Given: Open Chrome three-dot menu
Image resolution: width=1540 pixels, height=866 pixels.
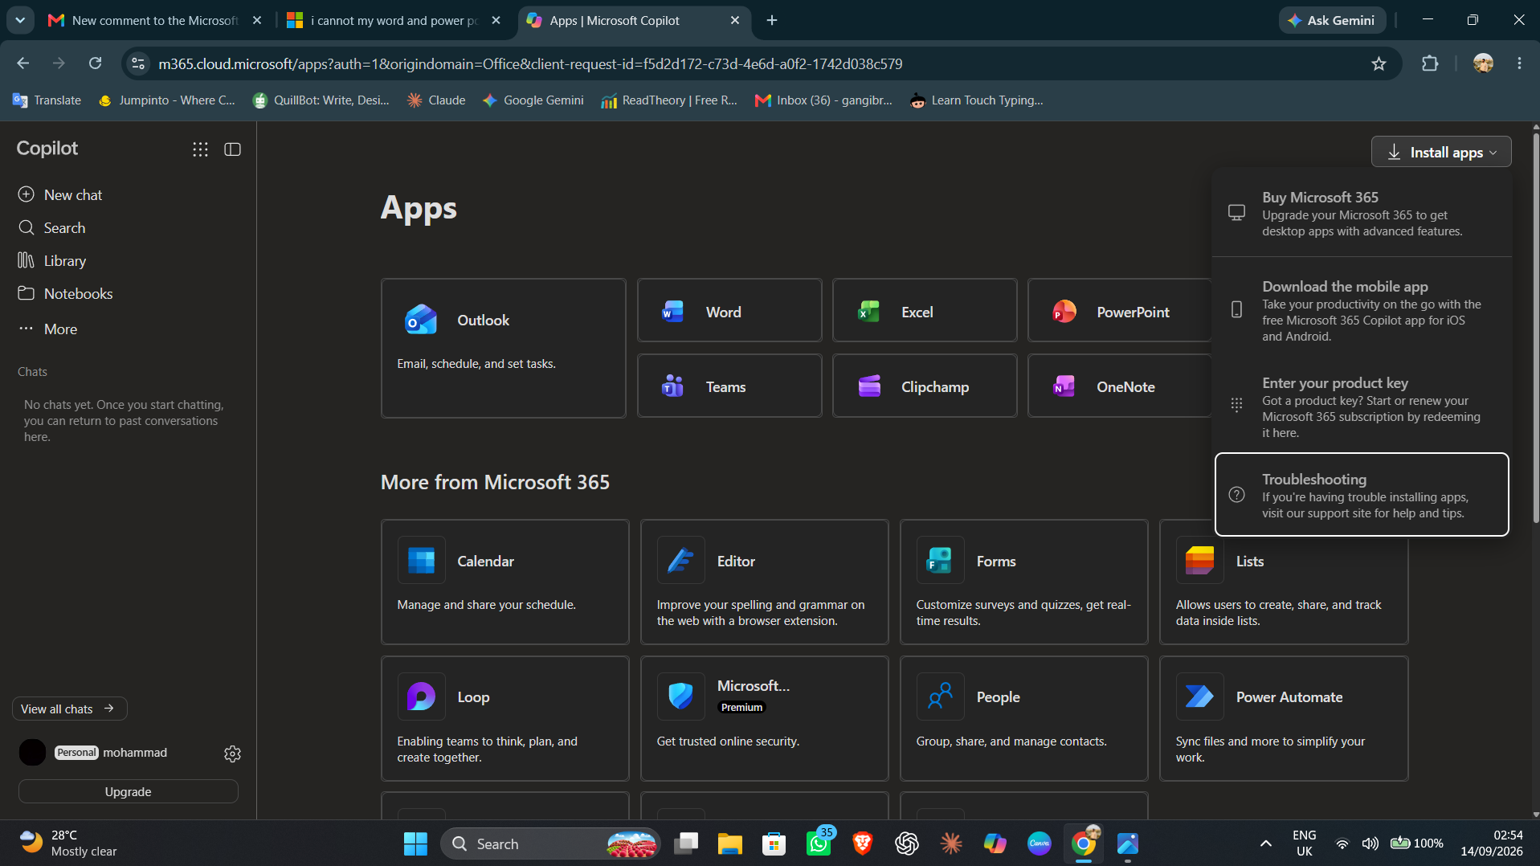Looking at the screenshot, I should [1518, 63].
